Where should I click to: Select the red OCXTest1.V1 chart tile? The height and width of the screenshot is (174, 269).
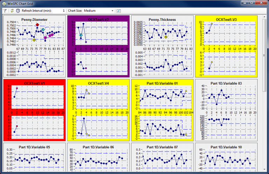point(34,110)
